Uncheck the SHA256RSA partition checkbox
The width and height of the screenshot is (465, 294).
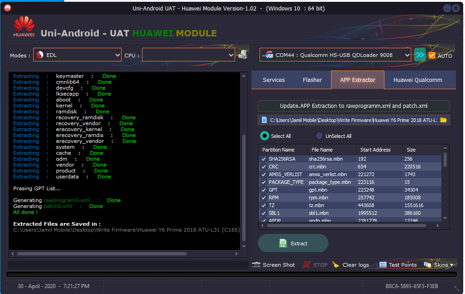point(264,159)
